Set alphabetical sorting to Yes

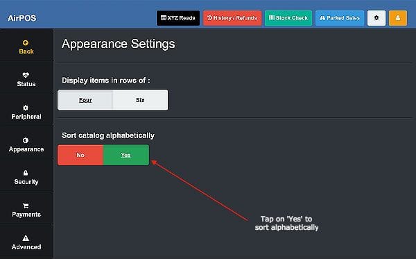[x=126, y=155]
